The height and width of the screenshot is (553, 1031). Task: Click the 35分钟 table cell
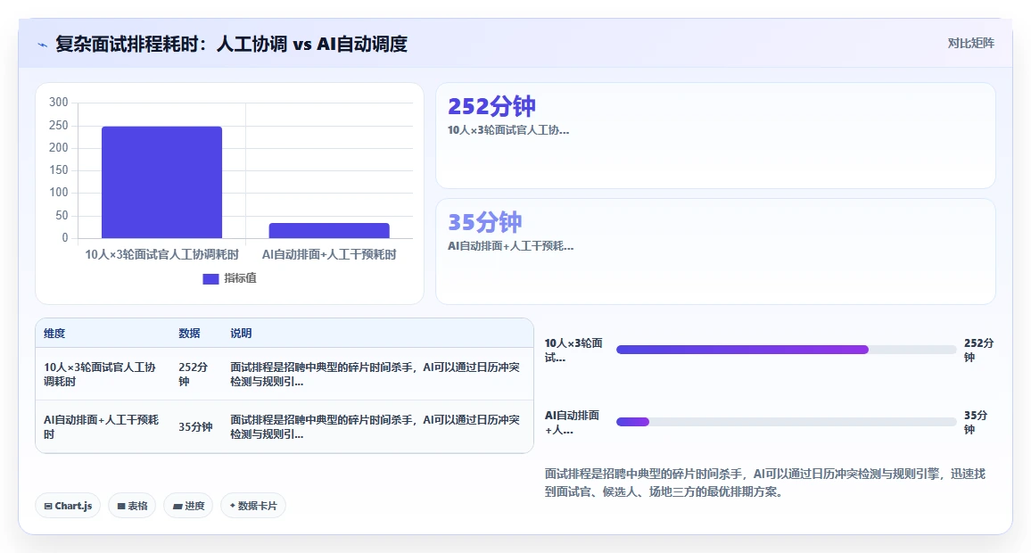[195, 426]
